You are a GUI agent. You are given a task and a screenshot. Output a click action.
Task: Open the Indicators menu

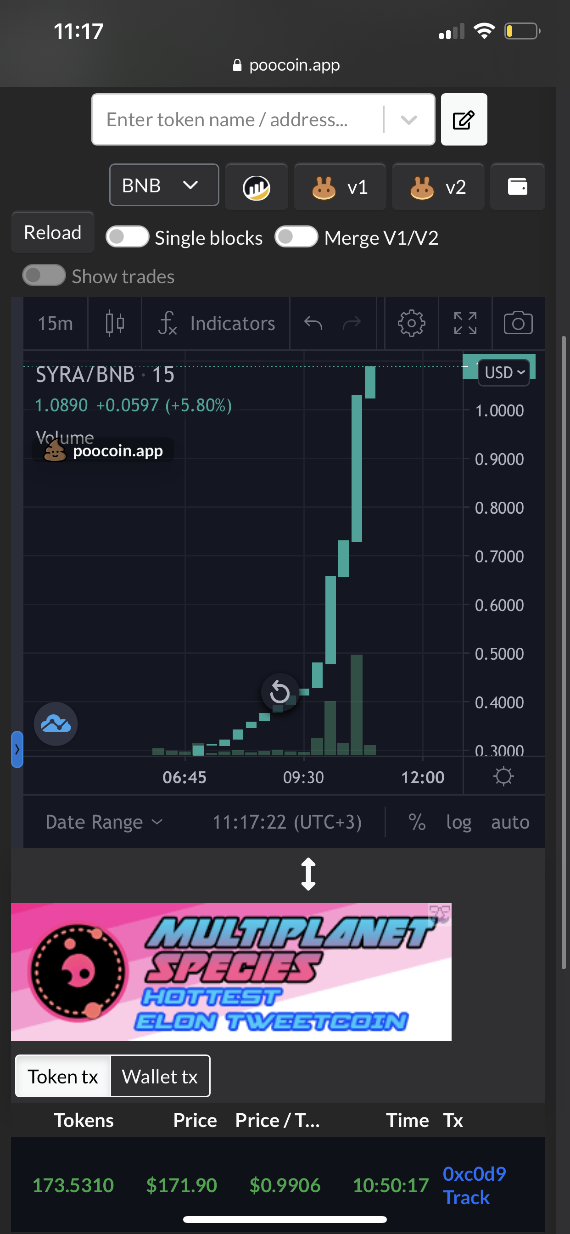[x=217, y=323]
